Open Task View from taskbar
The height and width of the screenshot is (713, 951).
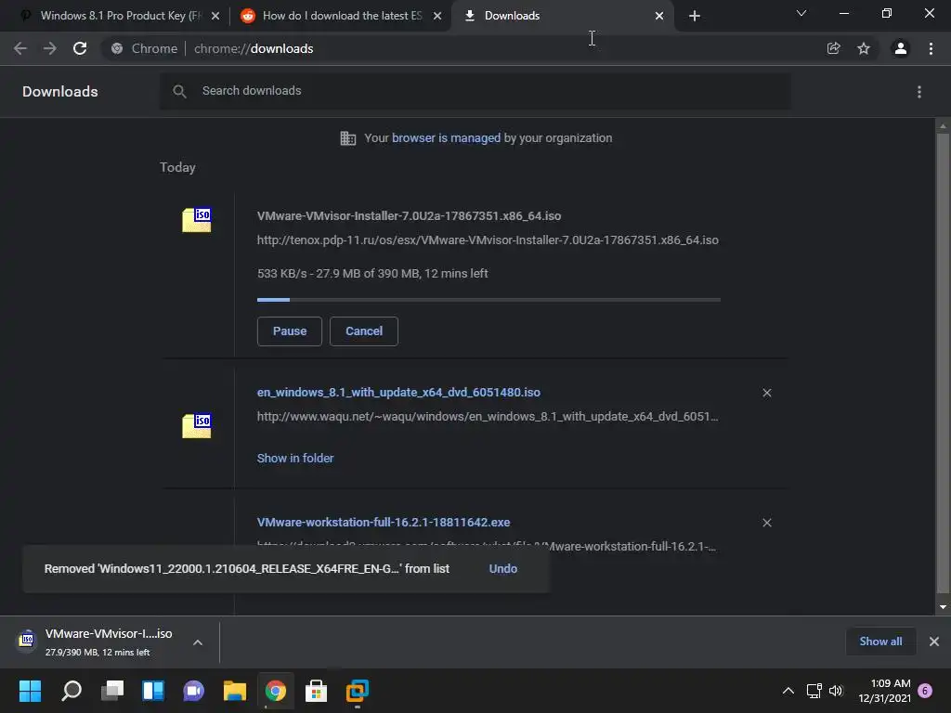[112, 691]
